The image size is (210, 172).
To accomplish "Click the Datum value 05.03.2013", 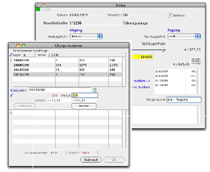I will [79, 15].
